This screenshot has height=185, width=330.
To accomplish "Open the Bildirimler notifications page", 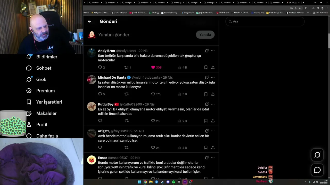I will click(42, 57).
